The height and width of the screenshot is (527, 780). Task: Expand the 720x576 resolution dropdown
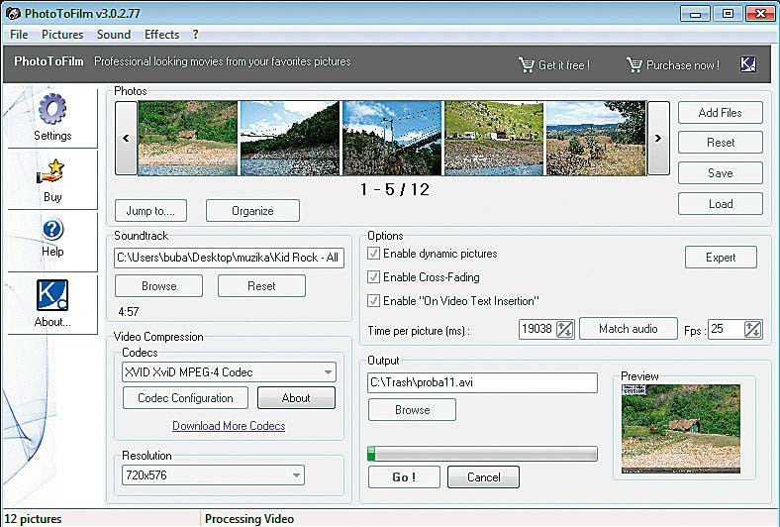pyautogui.click(x=296, y=475)
